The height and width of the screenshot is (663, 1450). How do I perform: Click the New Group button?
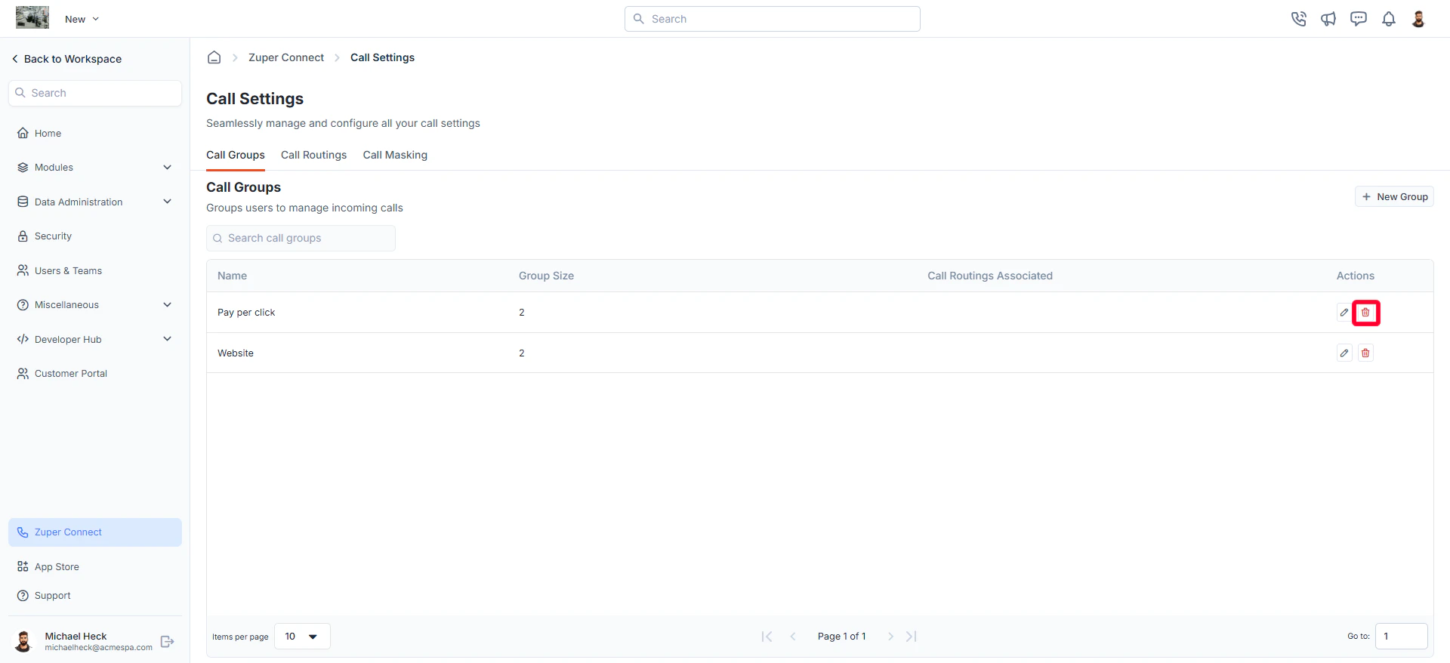[x=1394, y=197]
